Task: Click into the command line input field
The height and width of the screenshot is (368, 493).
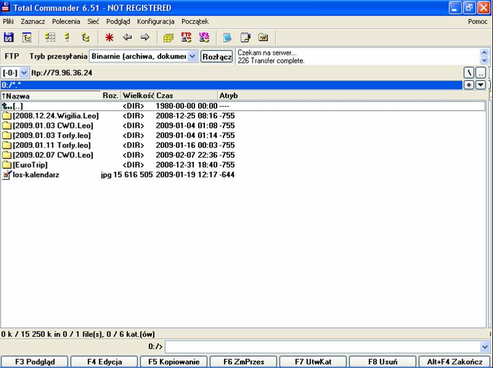Action: pos(323,346)
